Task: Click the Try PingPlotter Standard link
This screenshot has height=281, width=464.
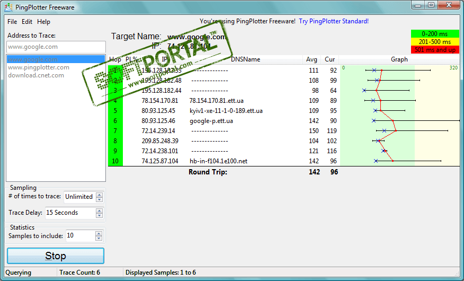Action: point(334,21)
